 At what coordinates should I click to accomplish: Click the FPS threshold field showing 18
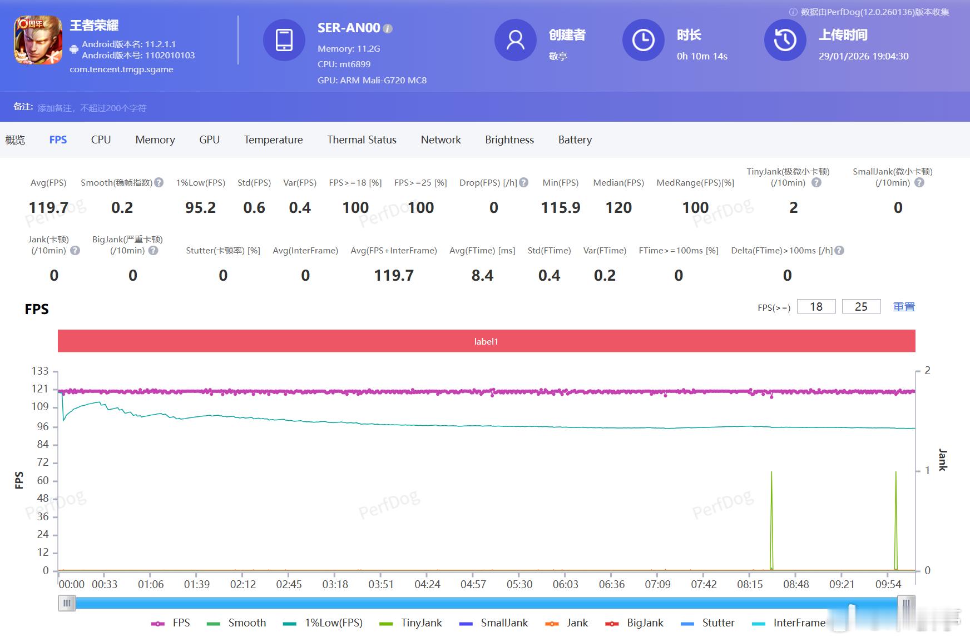tap(816, 307)
